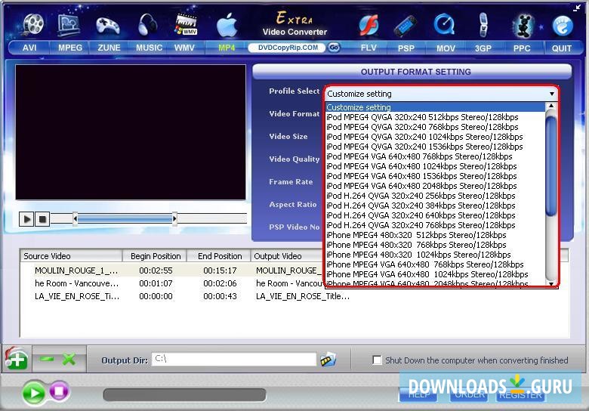Click the Zune game controller icon
This screenshot has width=589, height=411.
click(x=108, y=26)
